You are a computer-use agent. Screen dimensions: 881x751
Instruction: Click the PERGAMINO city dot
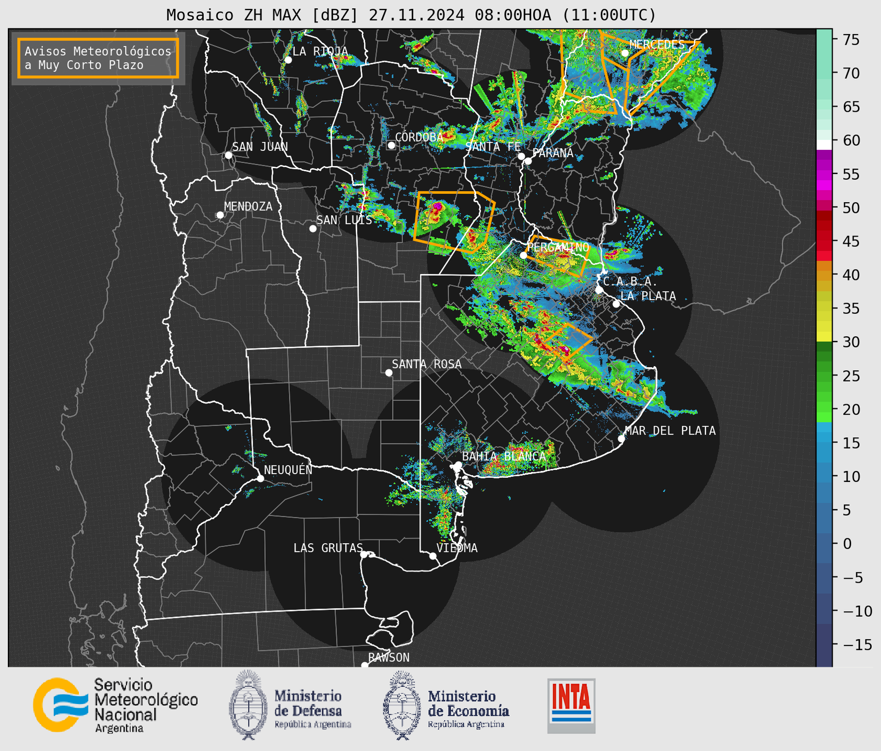point(523,255)
